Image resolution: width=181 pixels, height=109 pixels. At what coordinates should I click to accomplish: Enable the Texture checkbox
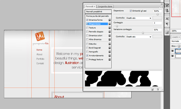[x=87, y=28]
